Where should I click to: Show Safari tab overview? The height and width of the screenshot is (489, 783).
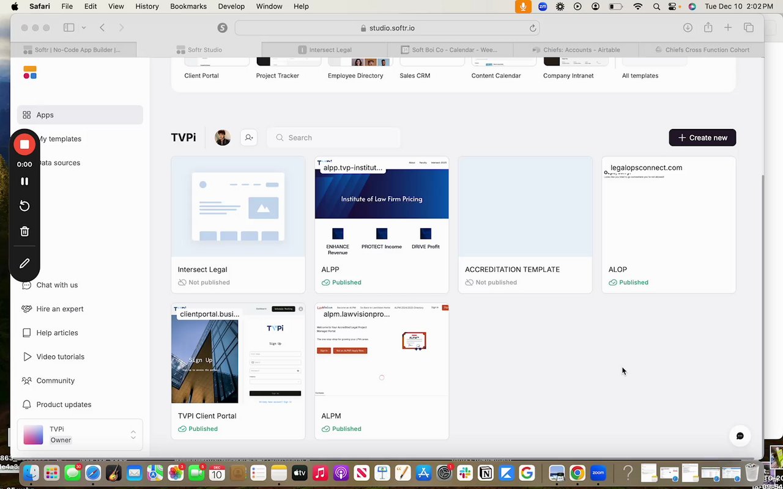748,28
